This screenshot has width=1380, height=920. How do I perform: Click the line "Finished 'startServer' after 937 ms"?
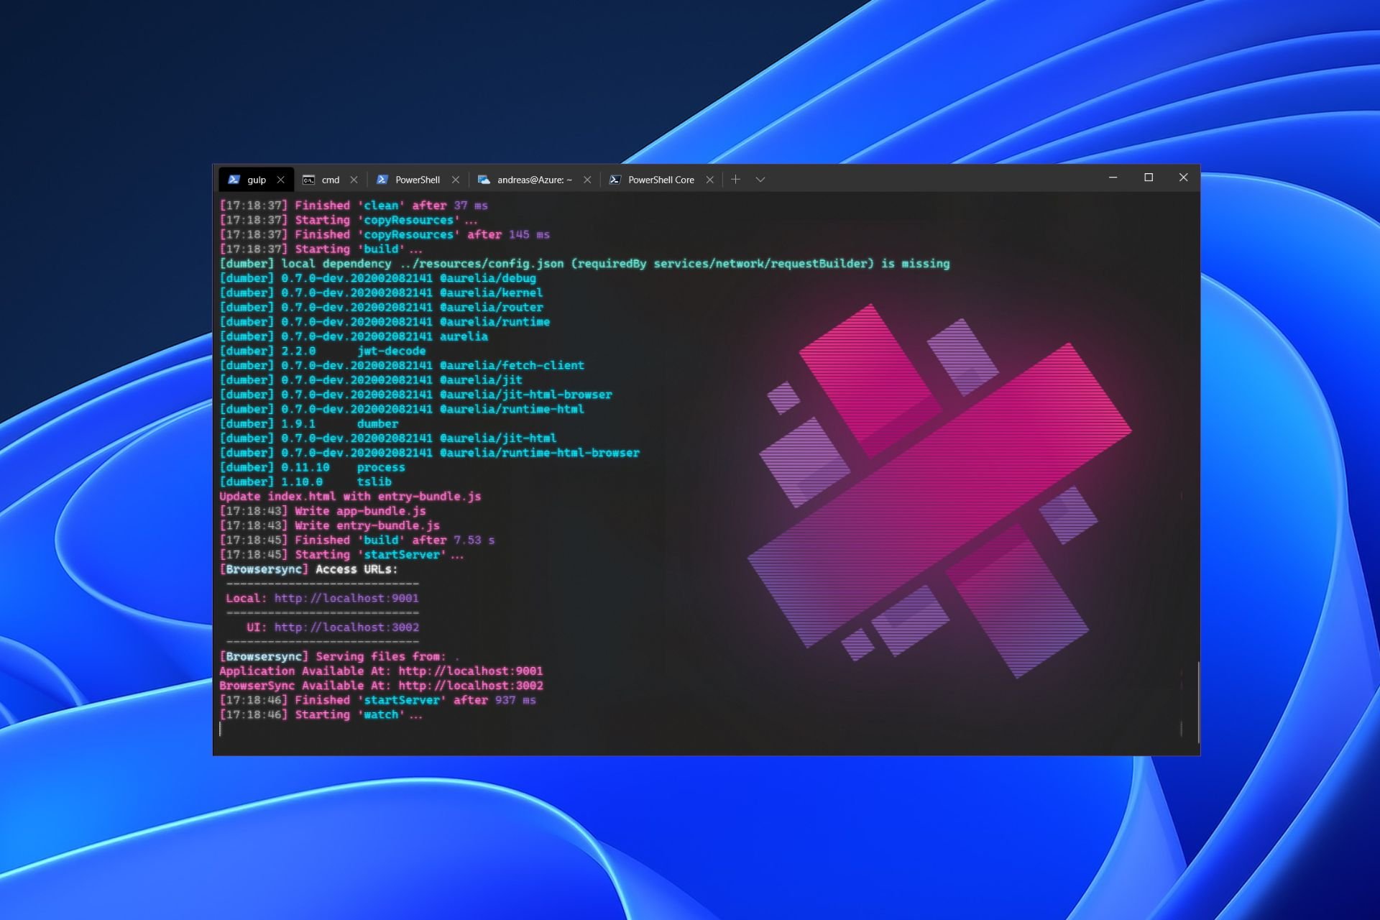point(377,700)
